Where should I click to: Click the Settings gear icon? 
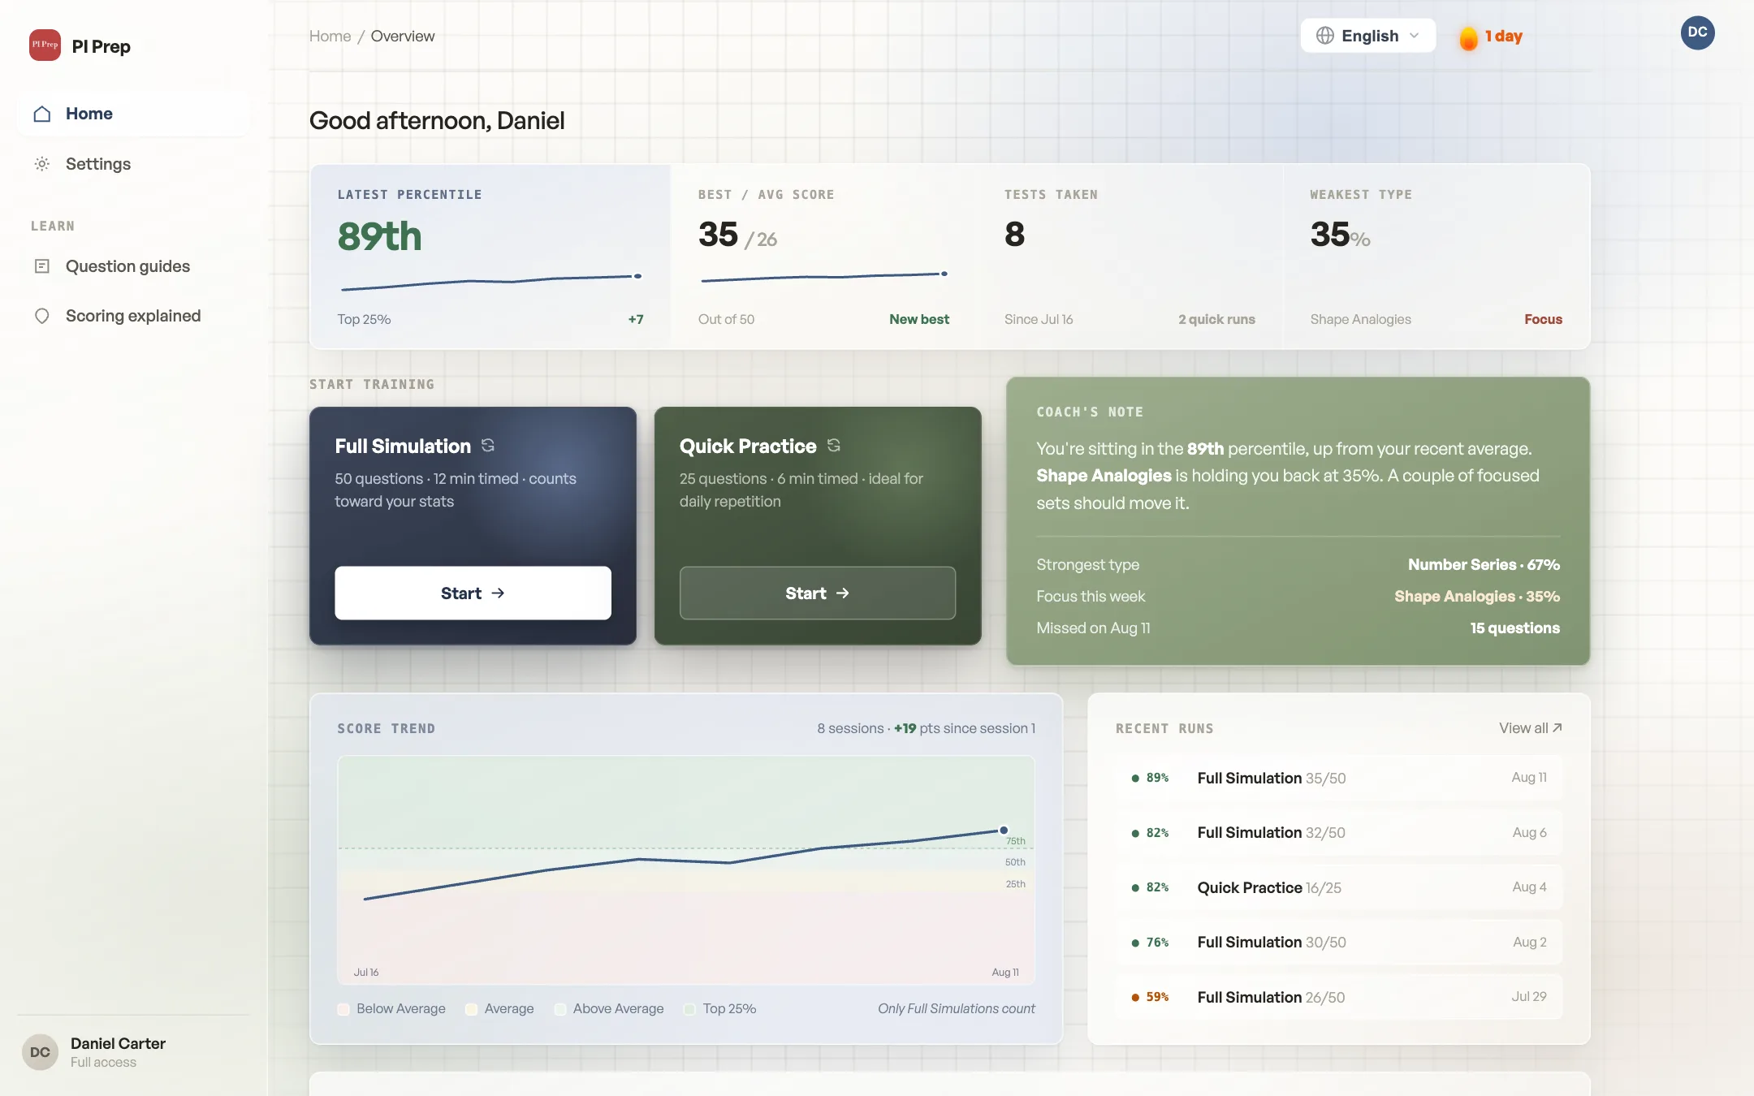click(x=42, y=164)
